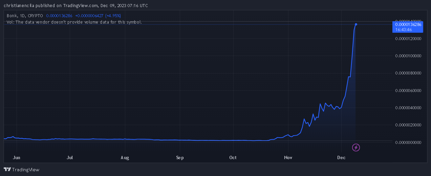Click the countdown timer 16:43:46
431x176 pixels.
pyautogui.click(x=404, y=30)
